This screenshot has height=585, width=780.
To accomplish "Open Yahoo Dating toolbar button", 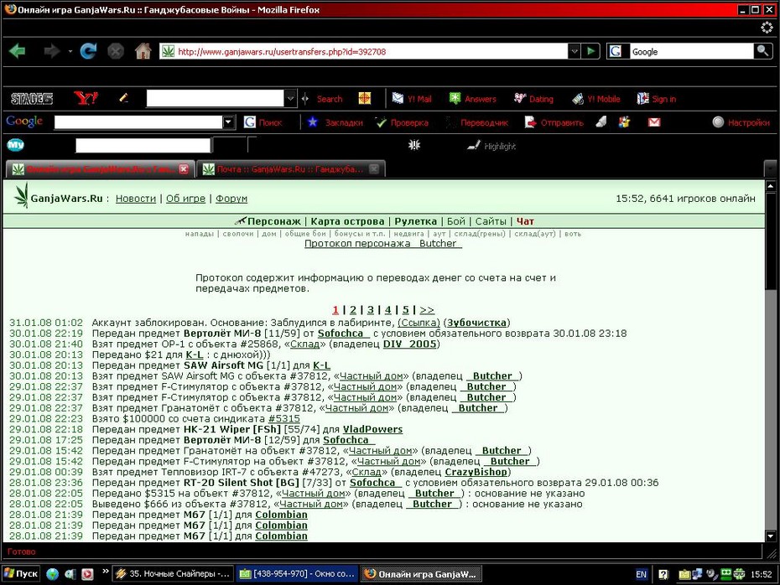I will click(533, 98).
